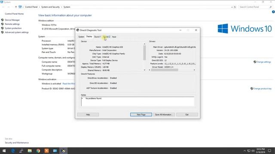The image size is (275, 154).
Task: Open the blue help question-mark icon
Action: point(273,12)
